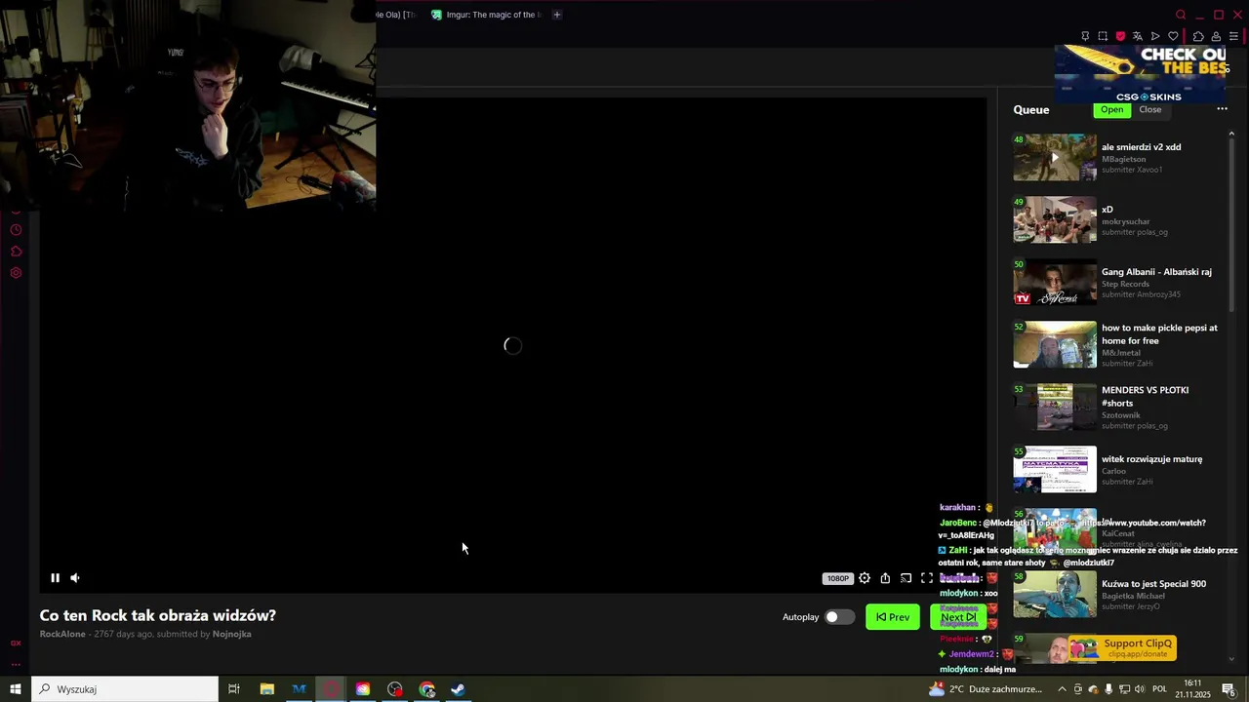Click the translate page icon
The width and height of the screenshot is (1249, 702).
click(1138, 36)
